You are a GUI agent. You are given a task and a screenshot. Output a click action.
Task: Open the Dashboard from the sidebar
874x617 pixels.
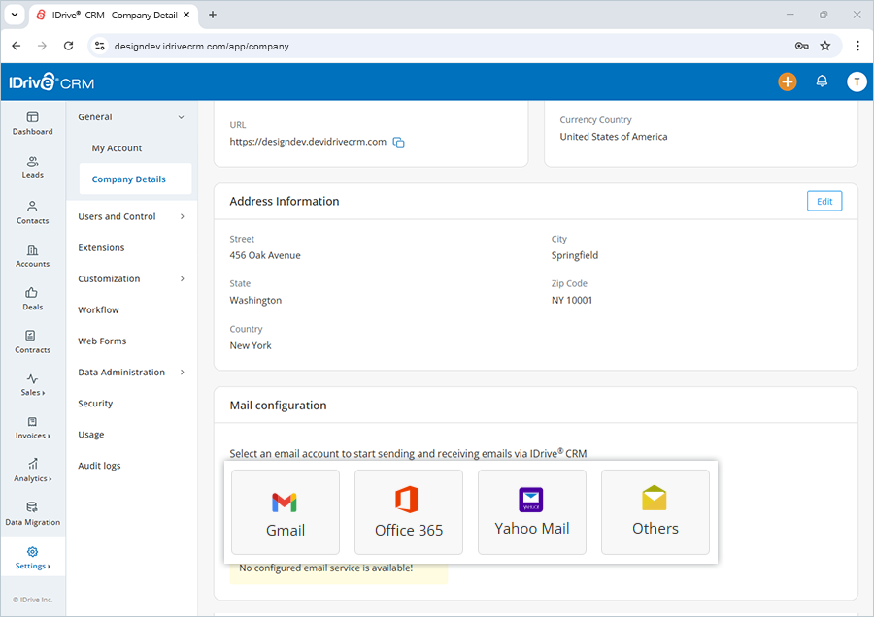(32, 124)
